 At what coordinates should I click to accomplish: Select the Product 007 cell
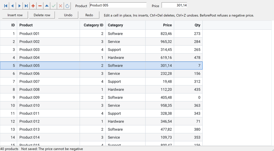pyautogui.click(x=49, y=81)
